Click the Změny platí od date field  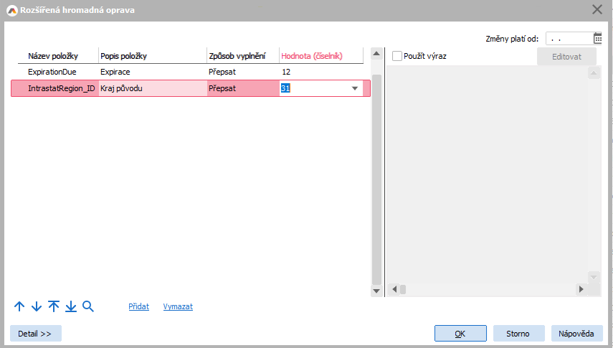(x=569, y=39)
